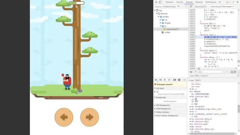Expand the da: Array(12) scope variable
The width and height of the screenshot is (240, 135).
click(190, 106)
